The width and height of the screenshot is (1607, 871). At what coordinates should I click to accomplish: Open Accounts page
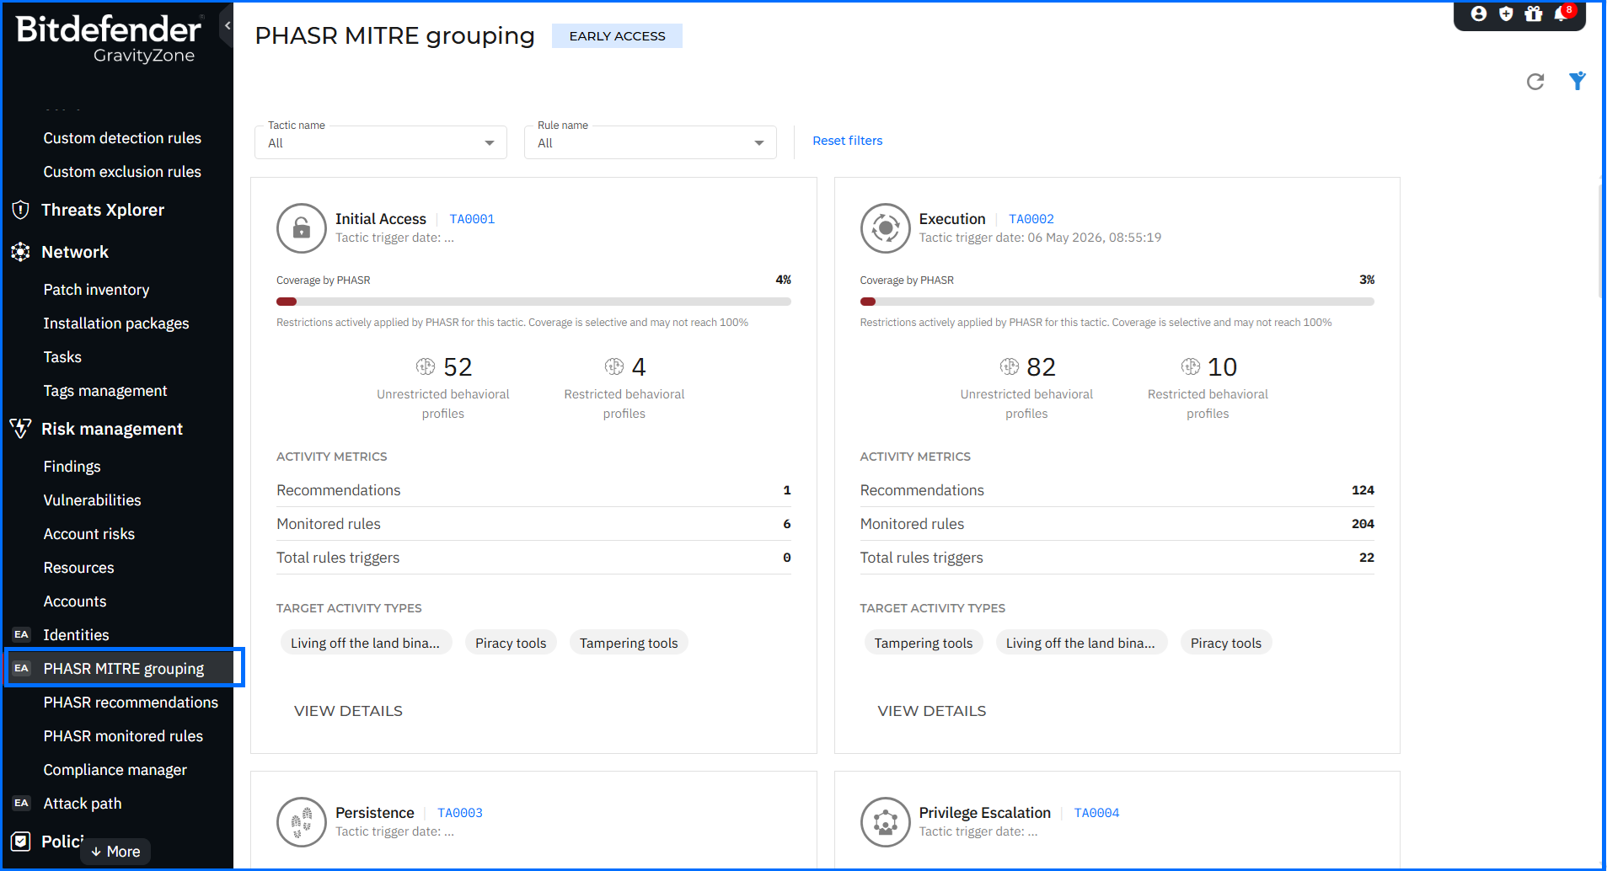coord(75,601)
